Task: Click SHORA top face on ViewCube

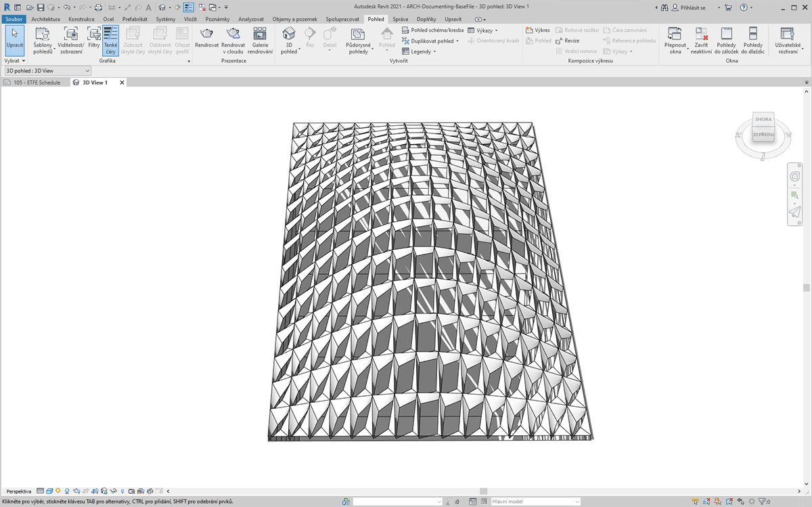Action: tap(763, 119)
